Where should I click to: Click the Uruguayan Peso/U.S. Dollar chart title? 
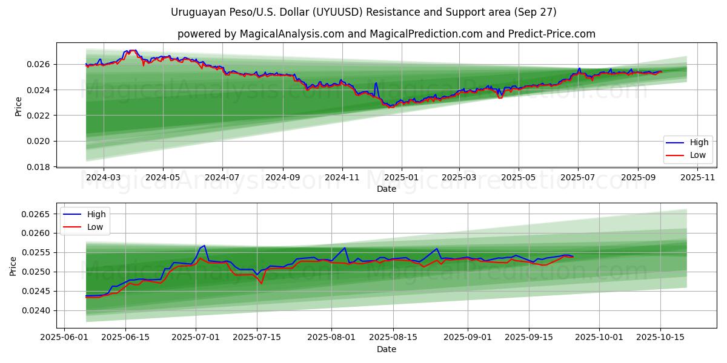(x=363, y=12)
